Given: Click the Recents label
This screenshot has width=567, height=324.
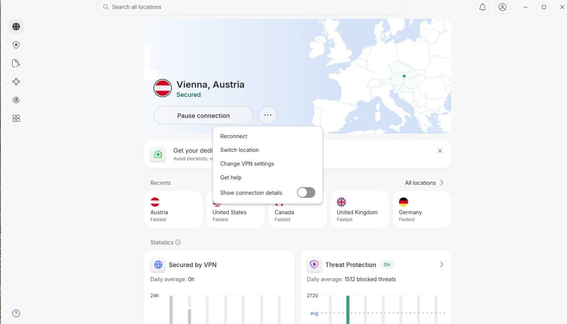Looking at the screenshot, I should 160,183.
